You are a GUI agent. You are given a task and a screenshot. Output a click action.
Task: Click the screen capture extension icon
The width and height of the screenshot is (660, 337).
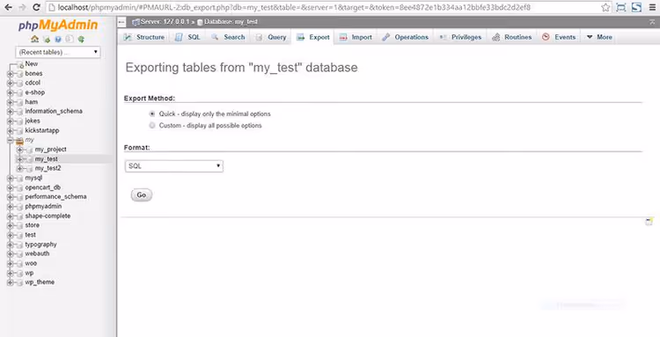[621, 7]
